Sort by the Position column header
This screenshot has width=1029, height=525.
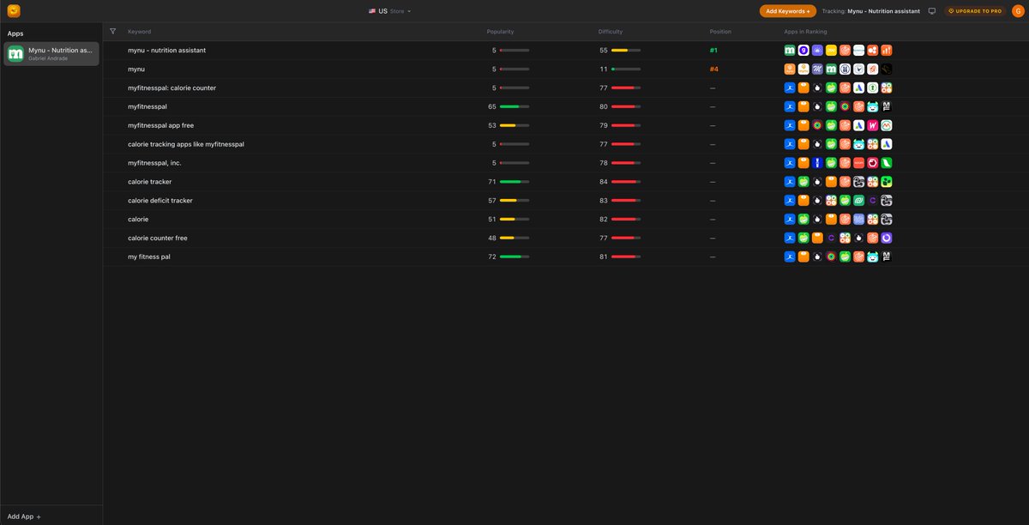(720, 32)
